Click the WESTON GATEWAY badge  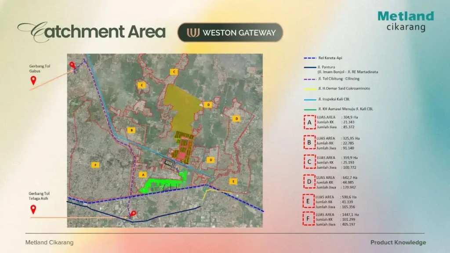(x=230, y=33)
